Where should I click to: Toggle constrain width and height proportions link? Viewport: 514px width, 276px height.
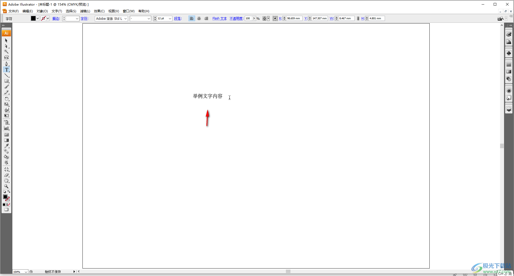358,18
